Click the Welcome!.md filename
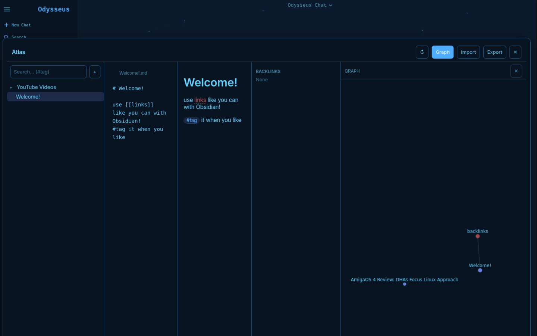The height and width of the screenshot is (336, 537). 133,73
